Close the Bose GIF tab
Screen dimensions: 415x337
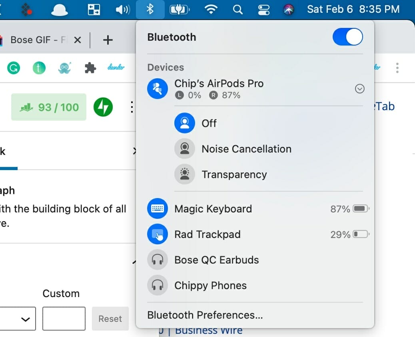(x=78, y=40)
